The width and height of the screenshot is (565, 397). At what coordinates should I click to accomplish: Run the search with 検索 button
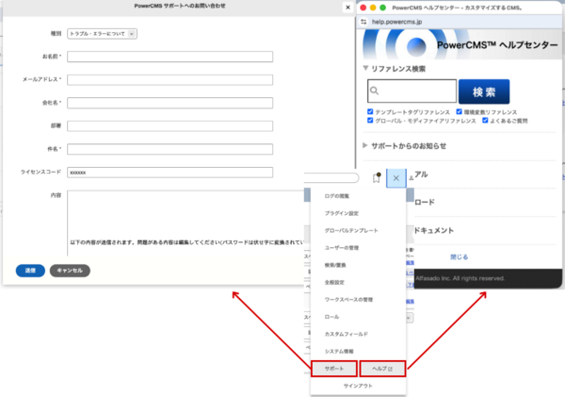tap(484, 91)
